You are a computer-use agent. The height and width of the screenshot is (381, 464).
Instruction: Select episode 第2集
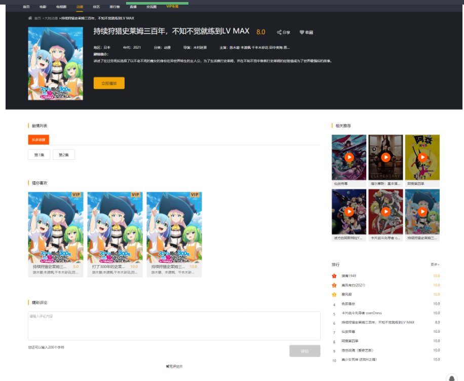pos(64,155)
